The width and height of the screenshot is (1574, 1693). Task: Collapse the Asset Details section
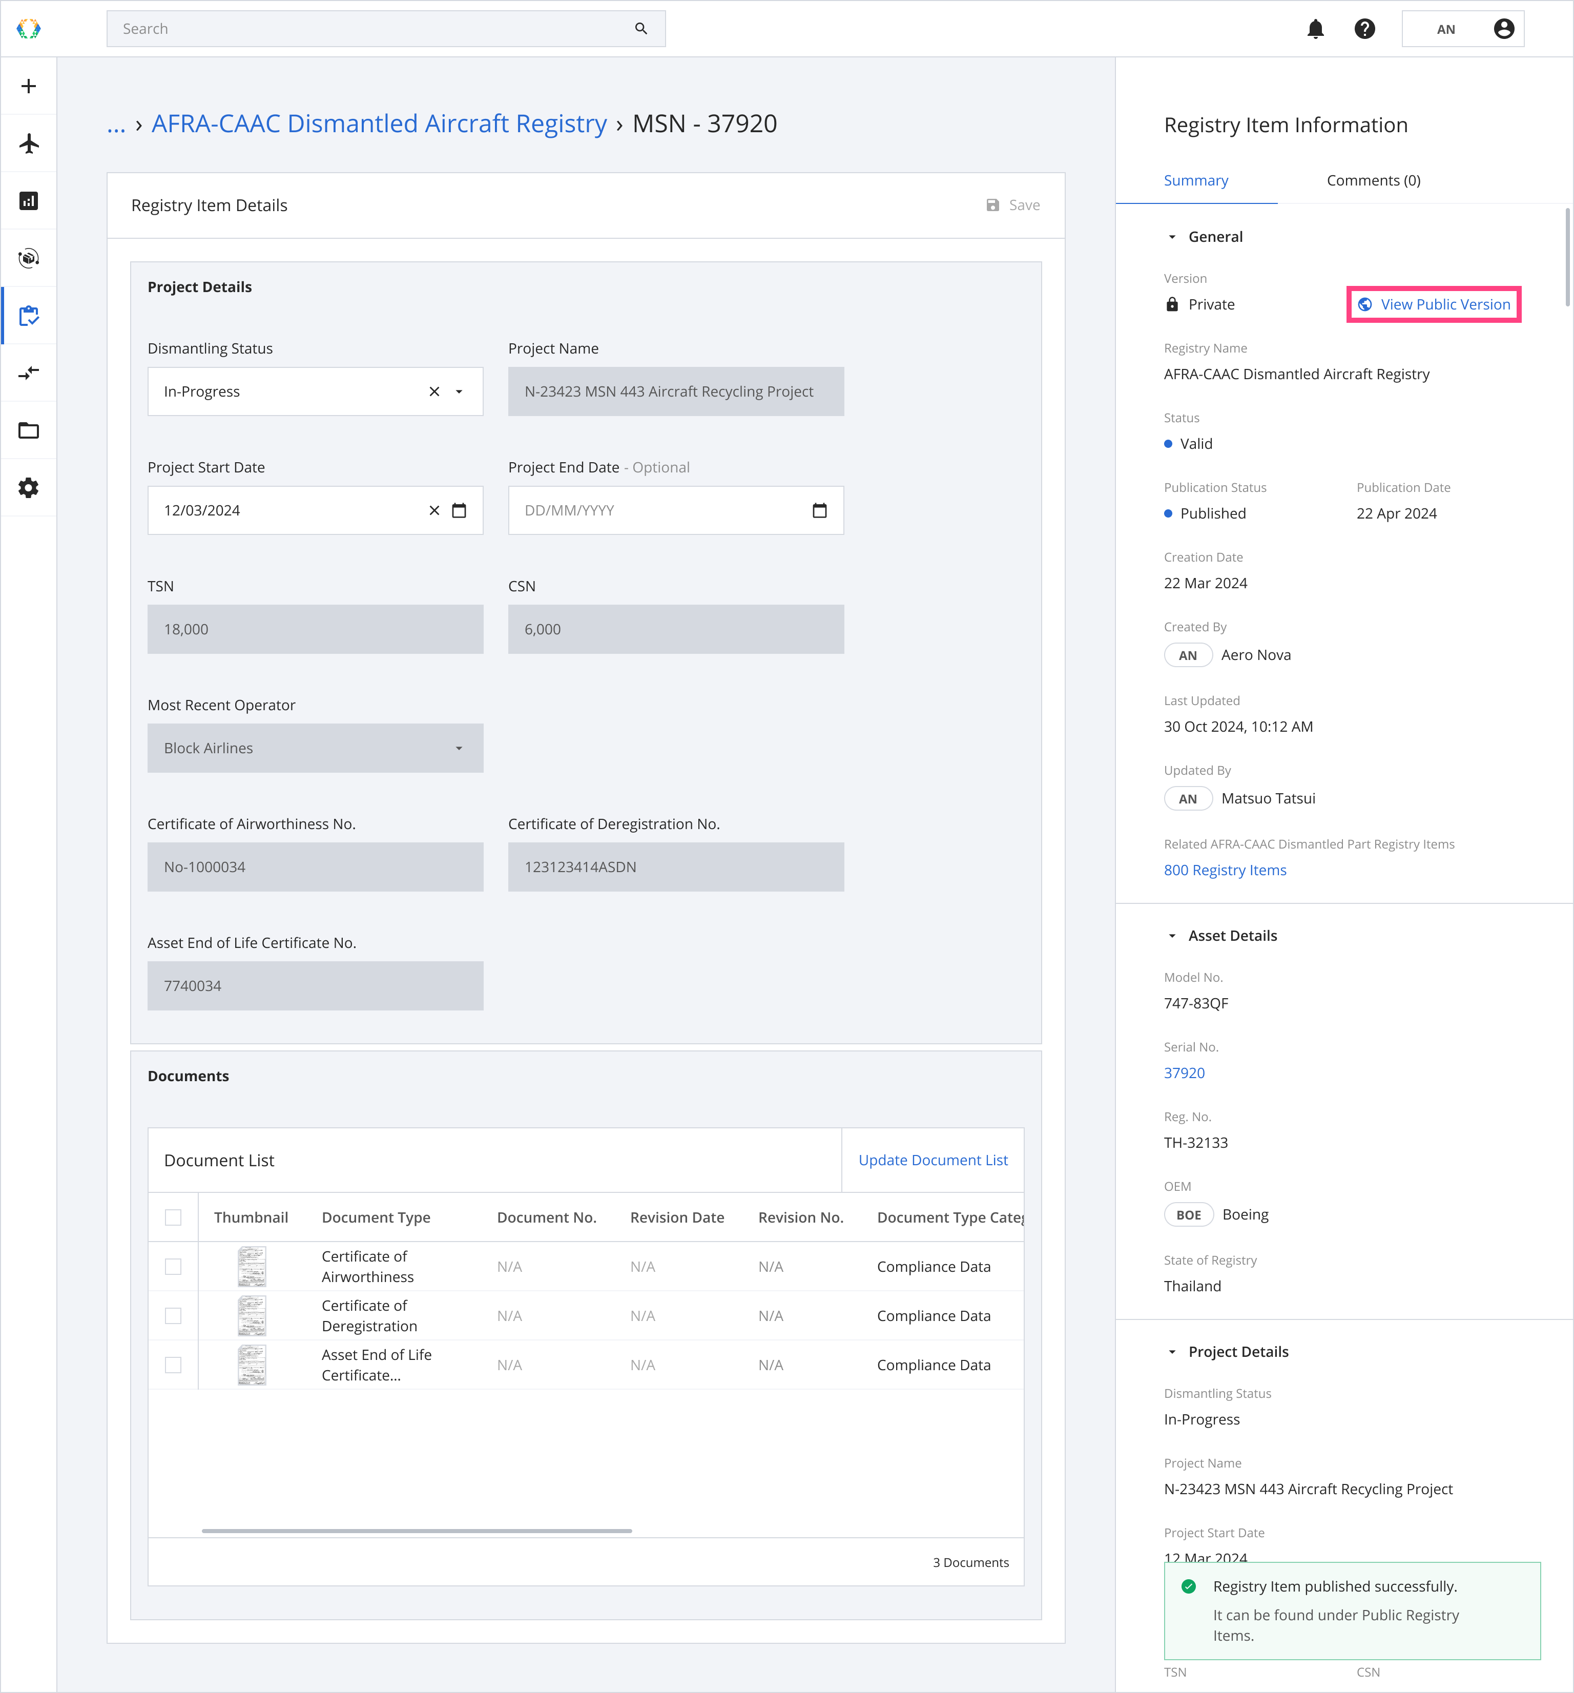tap(1172, 936)
